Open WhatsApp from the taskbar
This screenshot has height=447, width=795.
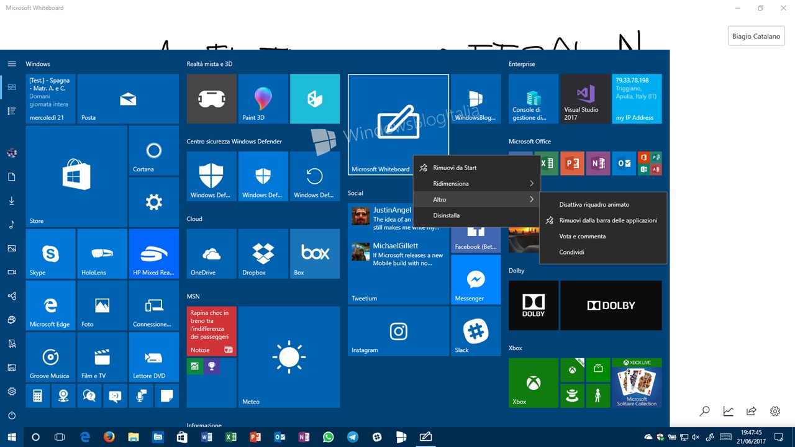(x=328, y=437)
